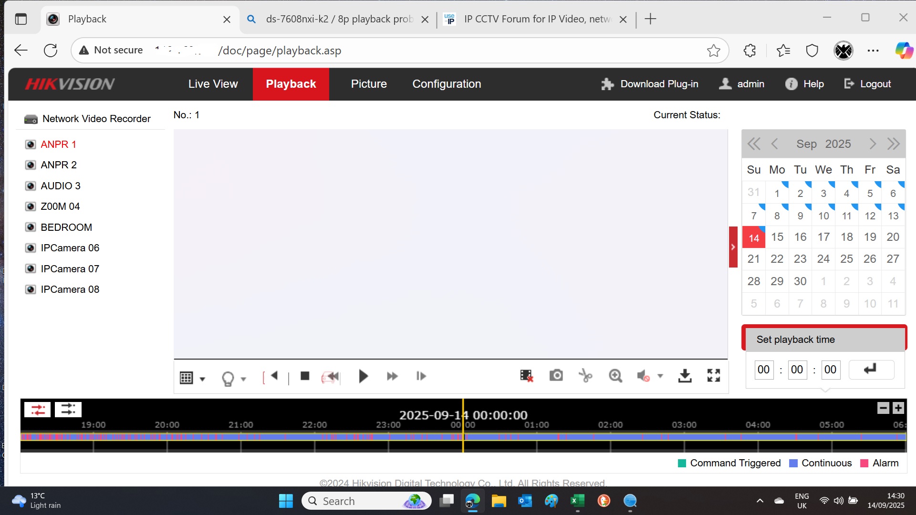Screen dimensions: 916x515
Task: Open the volume dropdown arrow
Action: (x=660, y=376)
